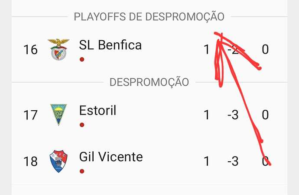Tap Gil Vicente's matches played value 1
Viewport: 299px width, 195px height.
pyautogui.click(x=207, y=161)
